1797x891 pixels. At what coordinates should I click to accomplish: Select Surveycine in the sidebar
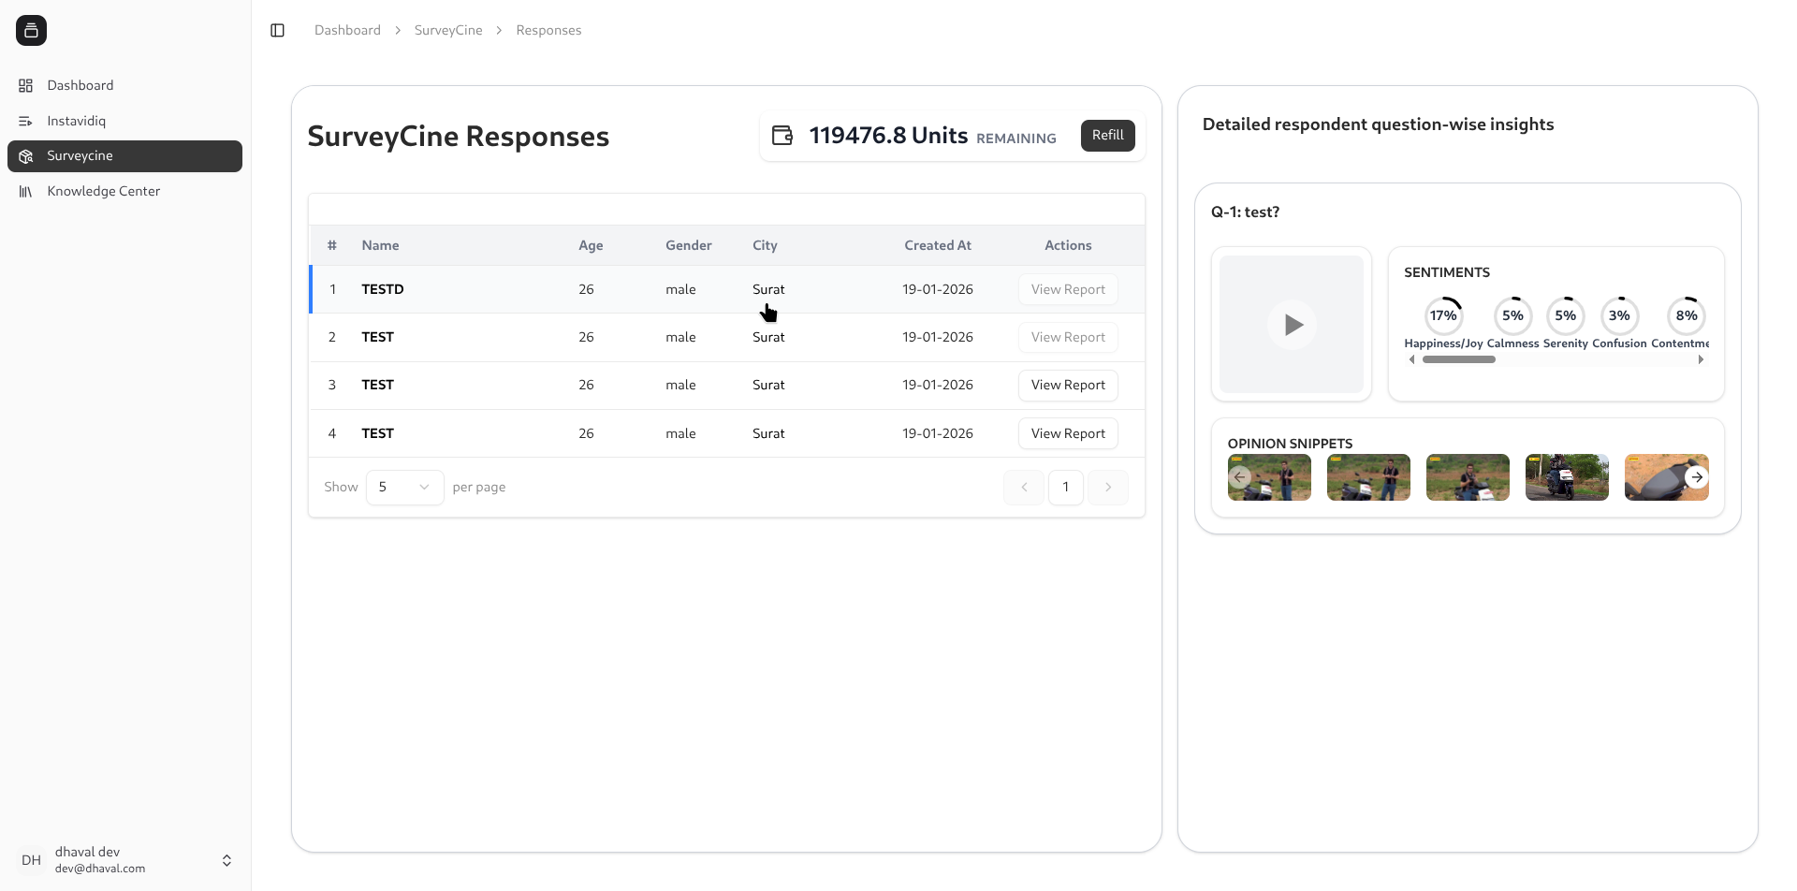(x=124, y=156)
